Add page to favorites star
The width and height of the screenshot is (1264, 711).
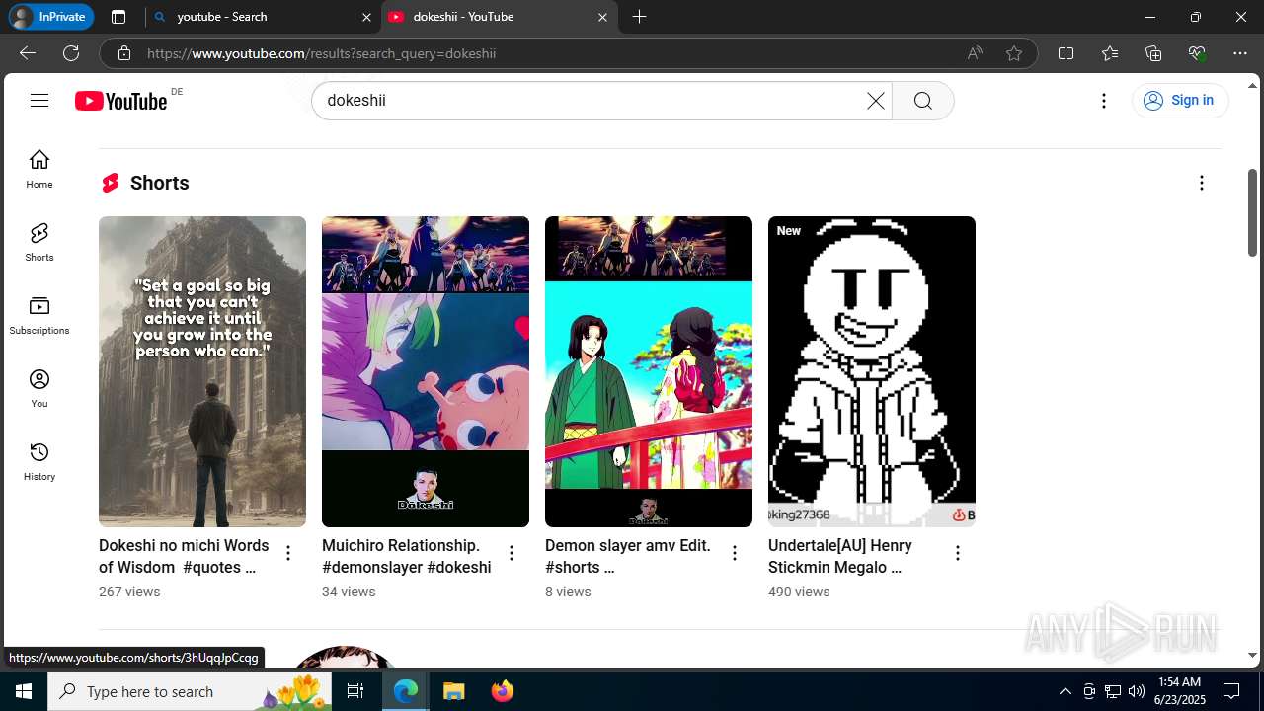[1014, 53]
